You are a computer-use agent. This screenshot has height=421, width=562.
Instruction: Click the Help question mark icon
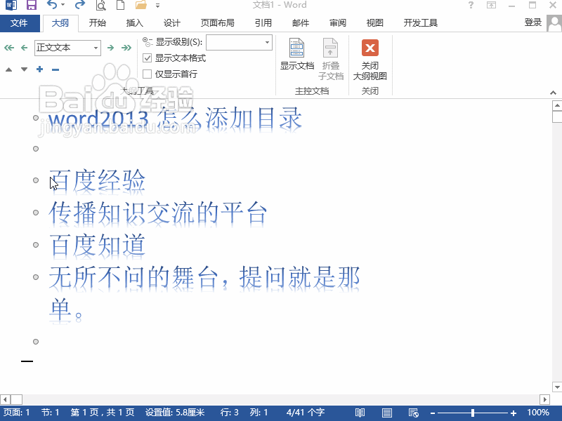471,5
